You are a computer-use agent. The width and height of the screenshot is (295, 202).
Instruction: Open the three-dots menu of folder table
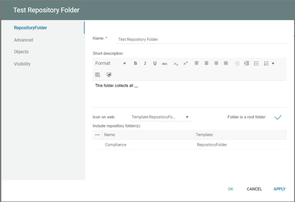pyautogui.click(x=97, y=135)
